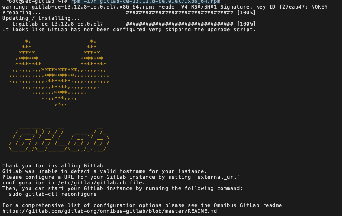The height and width of the screenshot is (216, 342).
Task: Click the 'sudo gitlab-ctl reconfigure' command line
Action: click(52, 194)
